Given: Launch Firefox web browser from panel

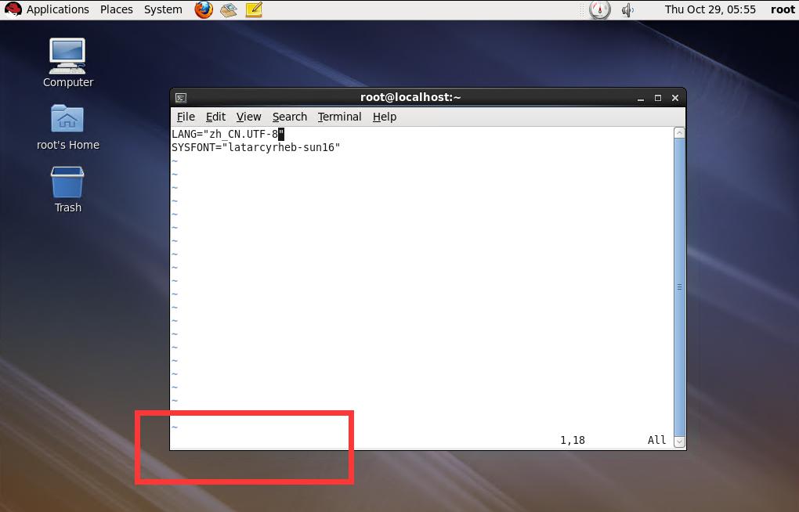Looking at the screenshot, I should (x=204, y=9).
